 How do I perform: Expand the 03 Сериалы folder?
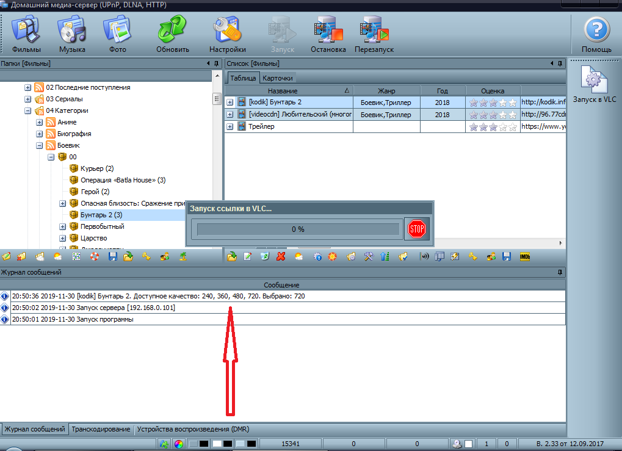(x=27, y=99)
